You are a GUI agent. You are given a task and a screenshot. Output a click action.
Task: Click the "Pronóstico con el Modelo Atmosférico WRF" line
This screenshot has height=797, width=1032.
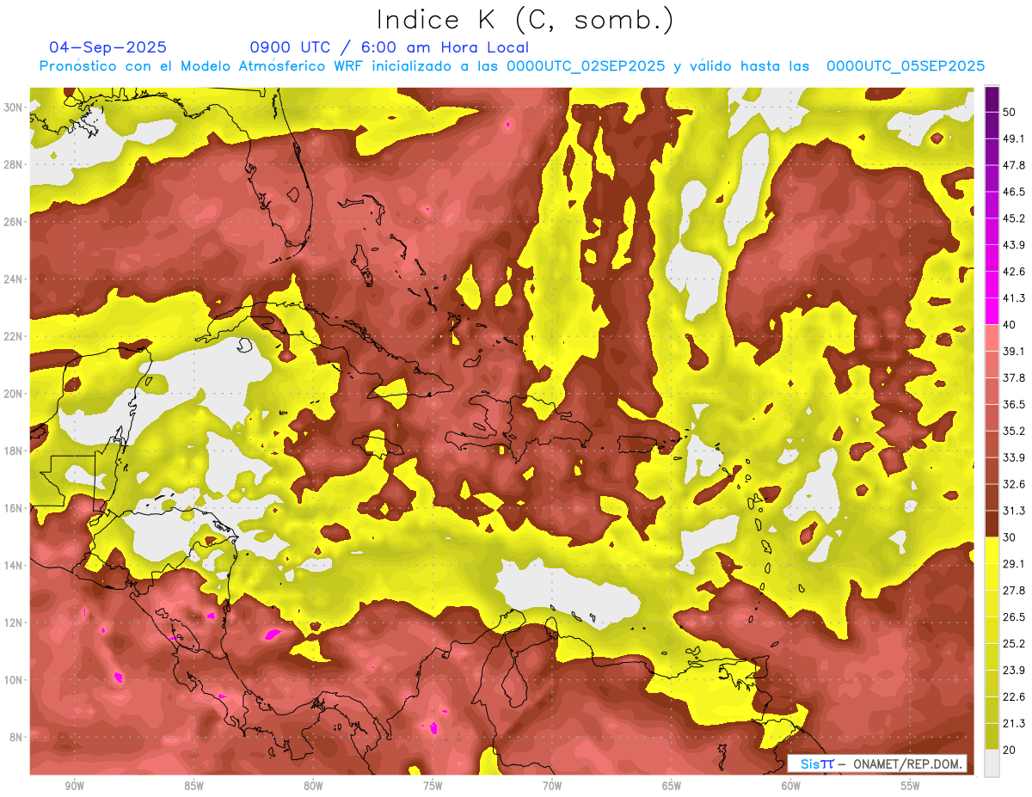[x=512, y=66]
